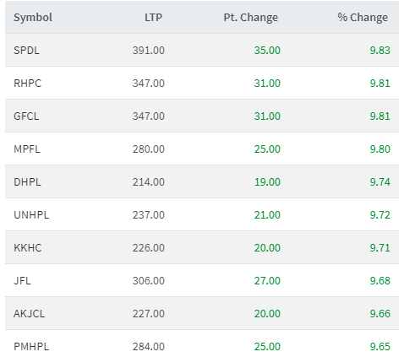Select GFCL symbol in table
Screen dimensions: 404x357
(x=26, y=116)
